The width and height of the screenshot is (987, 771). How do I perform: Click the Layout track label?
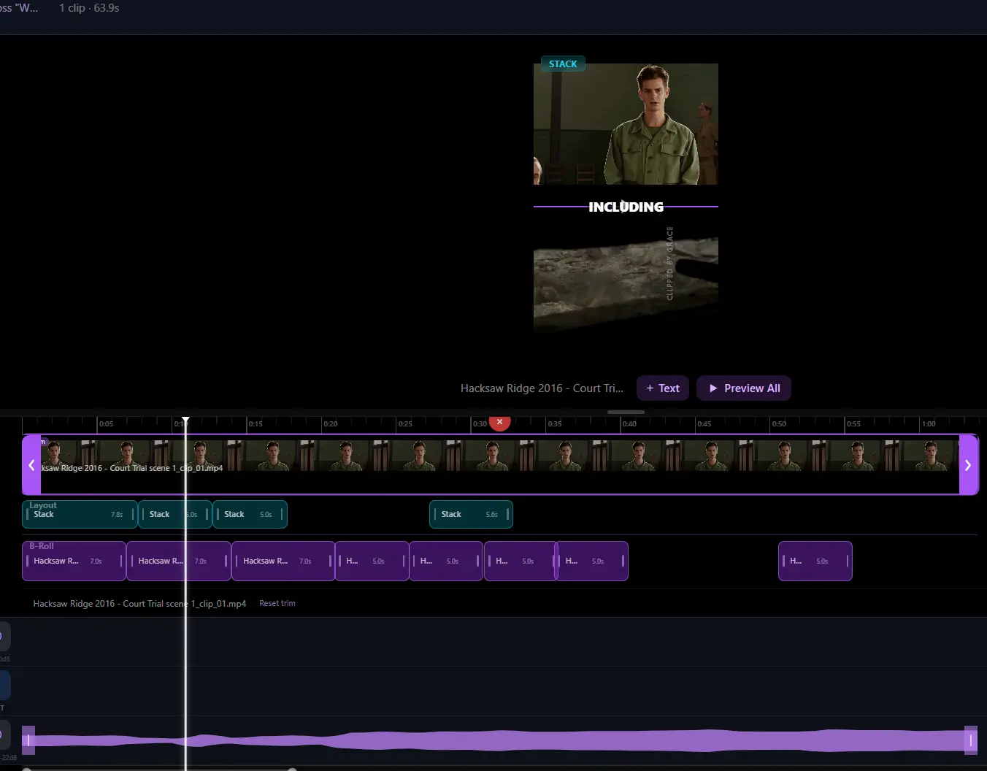tap(43, 505)
